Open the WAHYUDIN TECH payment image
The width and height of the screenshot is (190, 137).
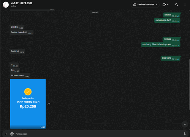28,104
